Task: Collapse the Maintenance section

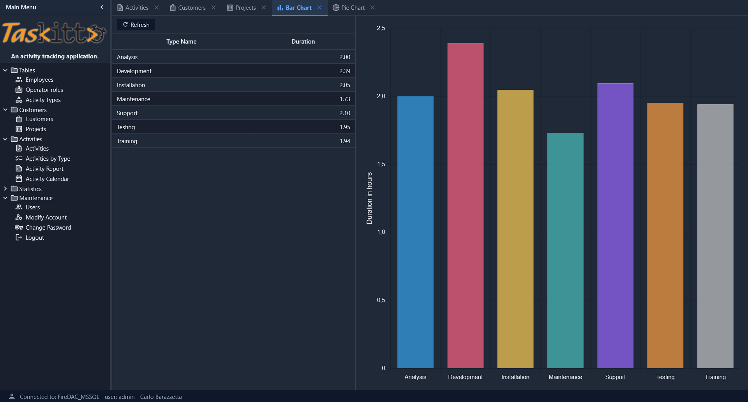Action: pyautogui.click(x=5, y=198)
